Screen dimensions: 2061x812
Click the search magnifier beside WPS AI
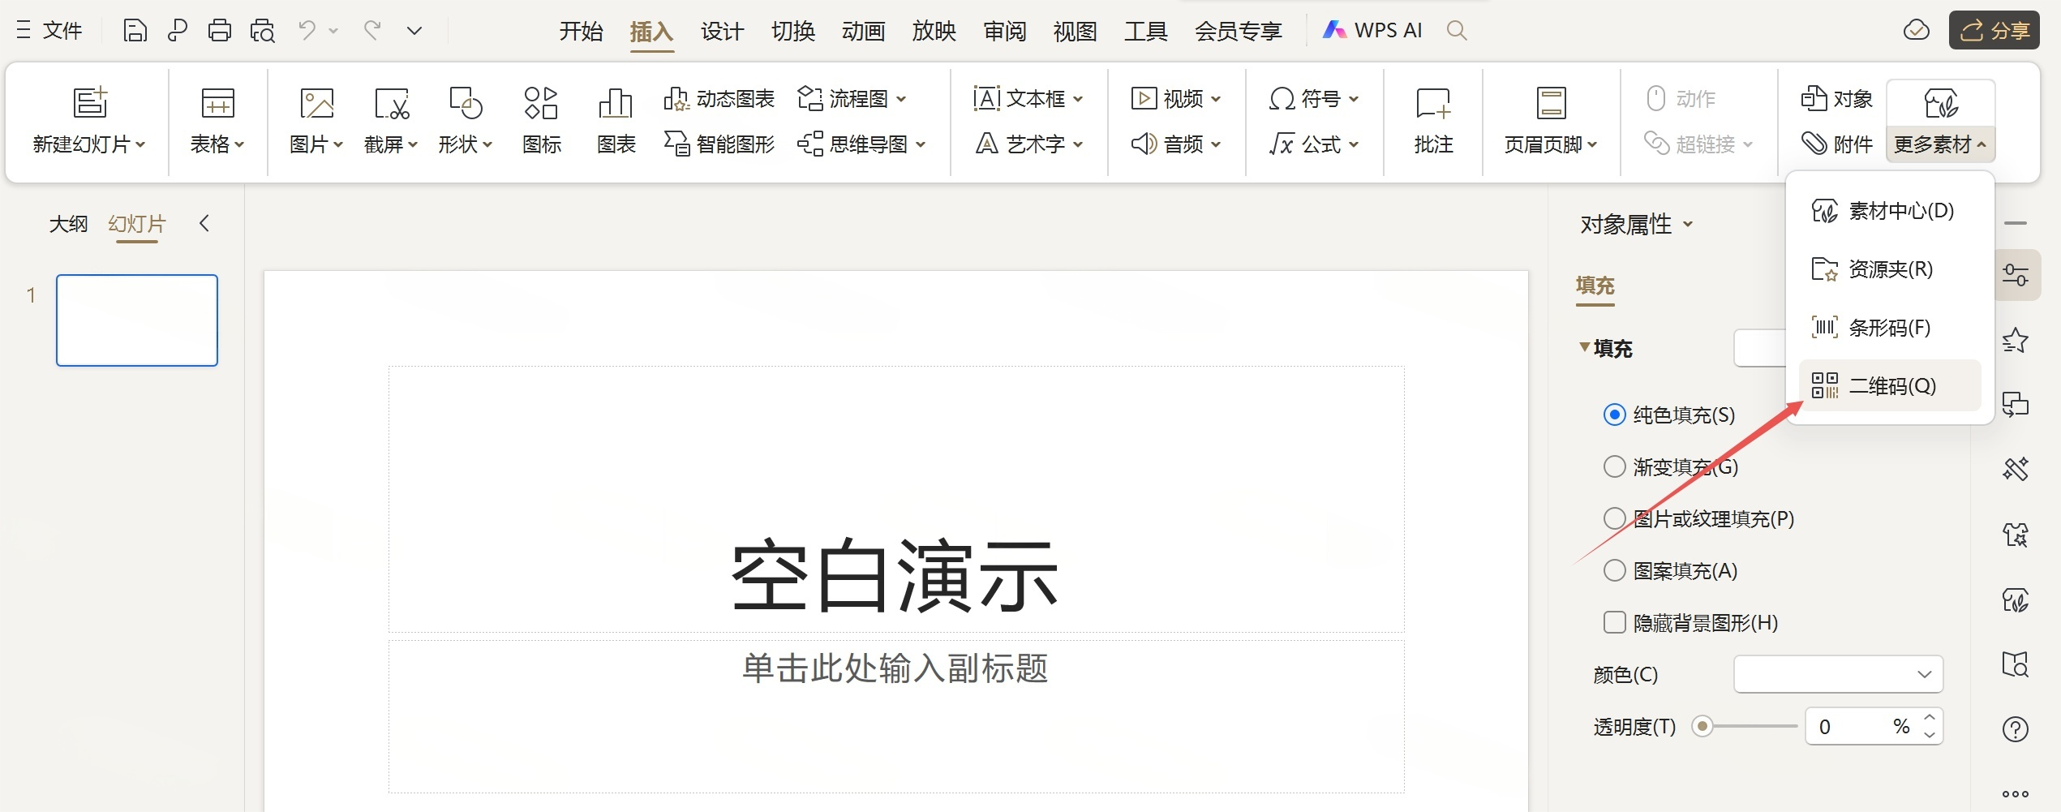(1457, 31)
